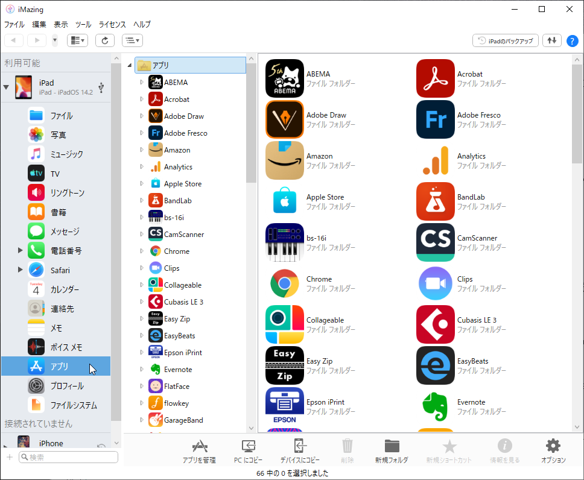Image resolution: width=584 pixels, height=480 pixels.
Task: Click the PCにコピー action
Action: click(248, 451)
